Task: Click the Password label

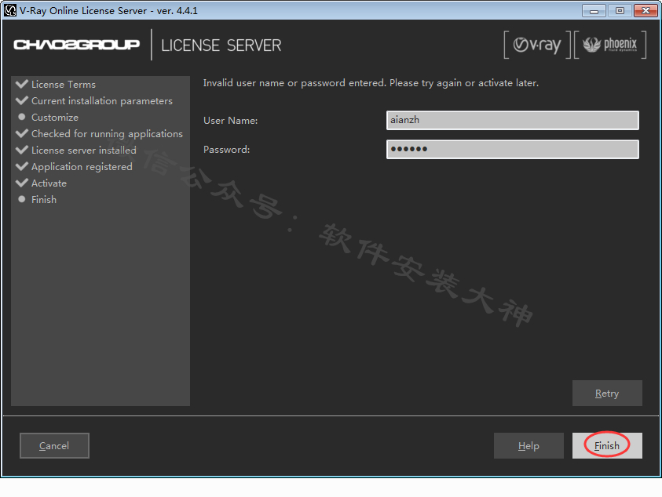Action: (x=227, y=150)
